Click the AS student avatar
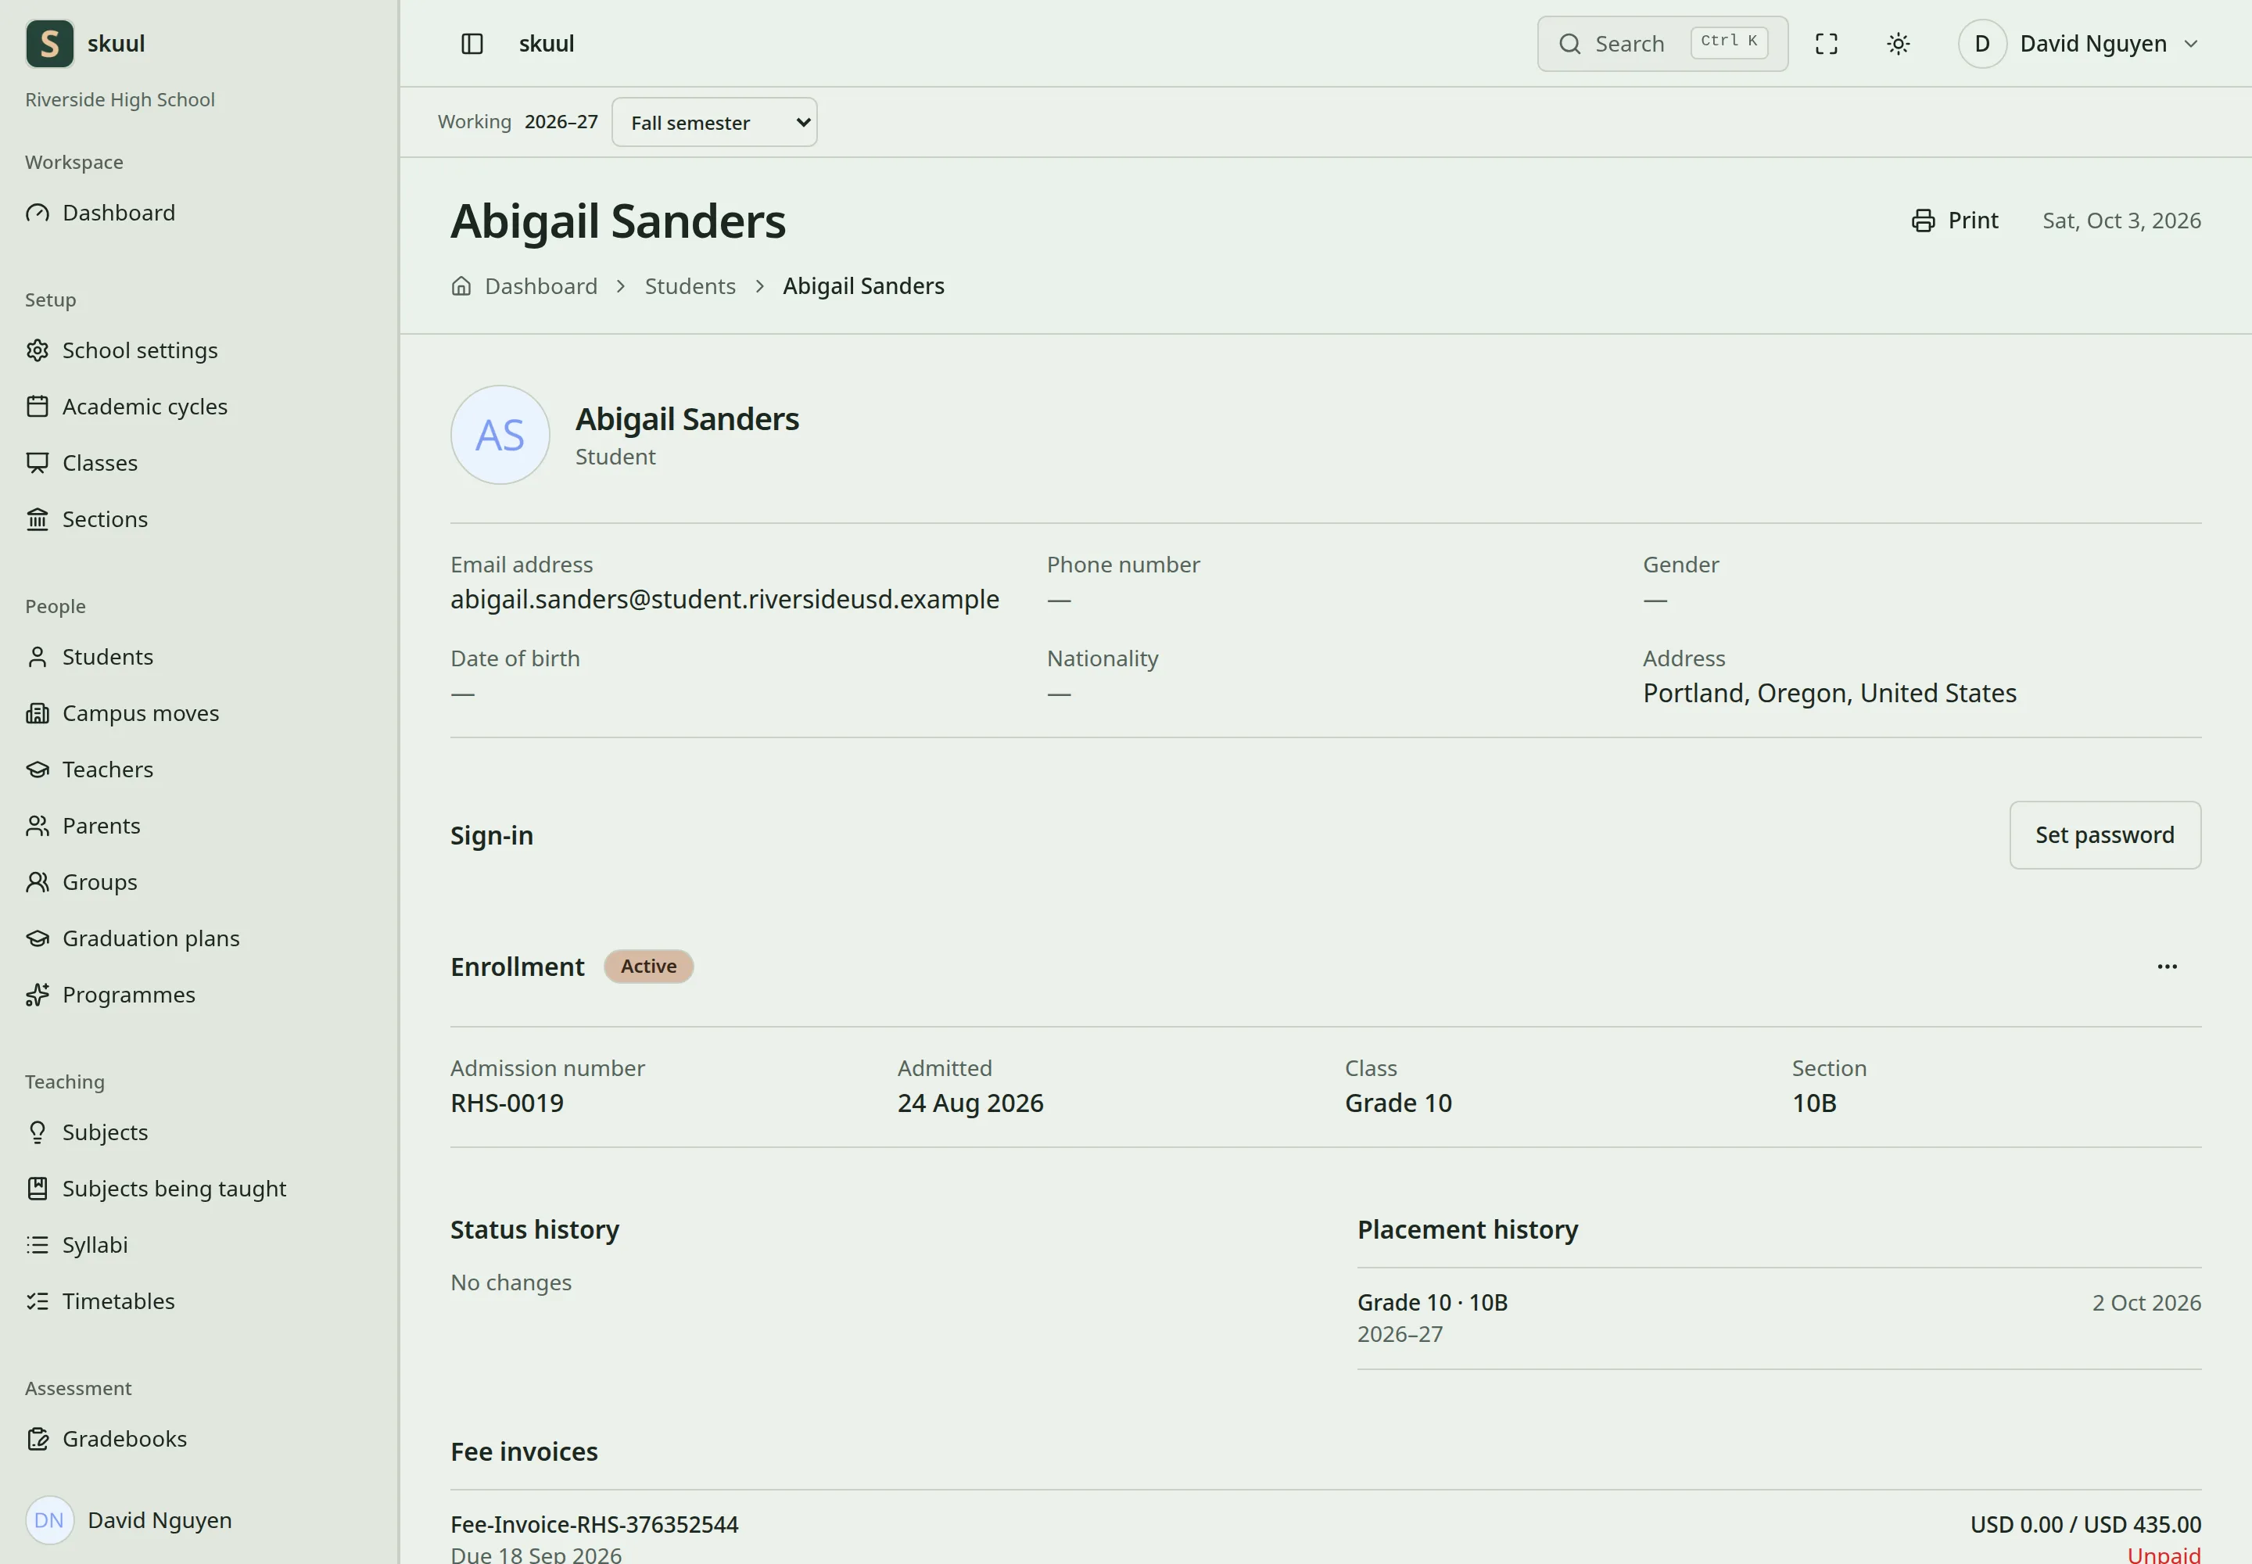 coord(500,434)
